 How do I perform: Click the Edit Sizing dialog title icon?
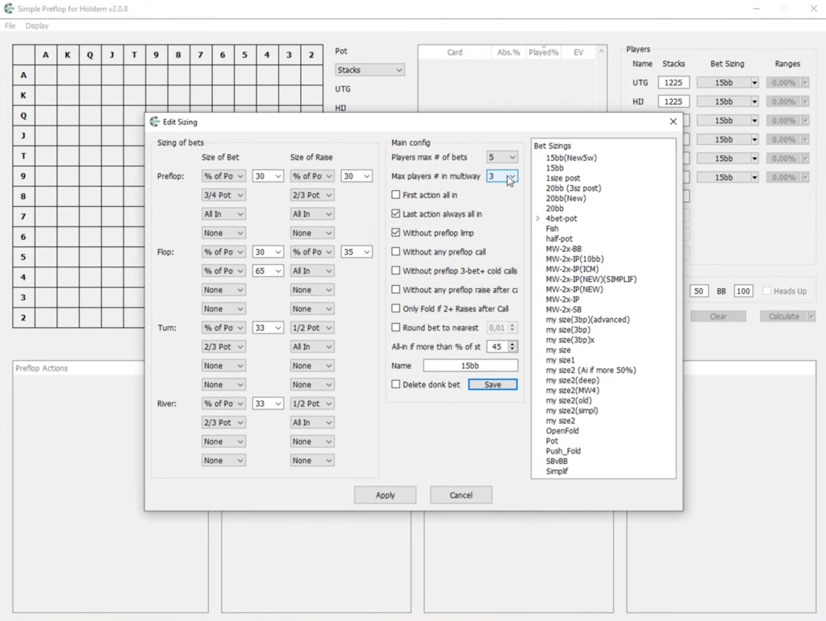pos(154,122)
